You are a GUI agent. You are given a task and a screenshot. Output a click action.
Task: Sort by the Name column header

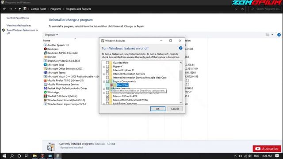(x=46, y=41)
